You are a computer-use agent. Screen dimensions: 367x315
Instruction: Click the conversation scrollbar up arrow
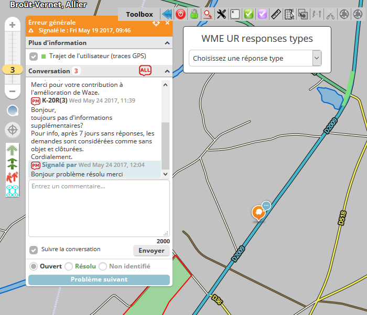click(165, 85)
